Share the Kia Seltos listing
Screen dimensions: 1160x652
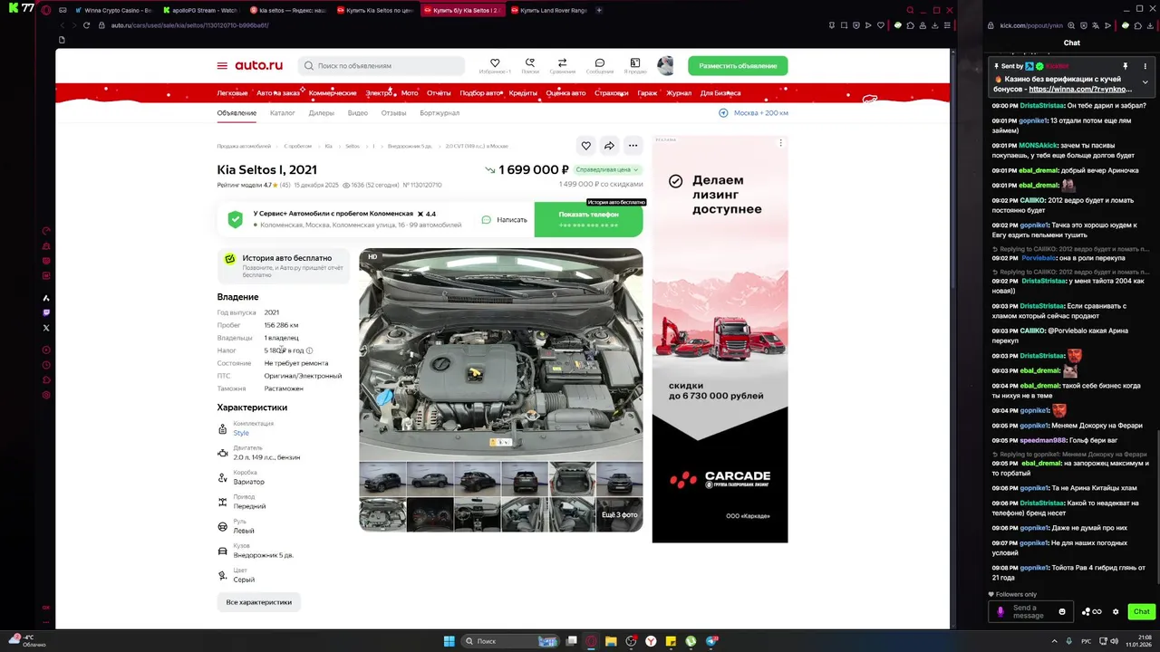(610, 146)
